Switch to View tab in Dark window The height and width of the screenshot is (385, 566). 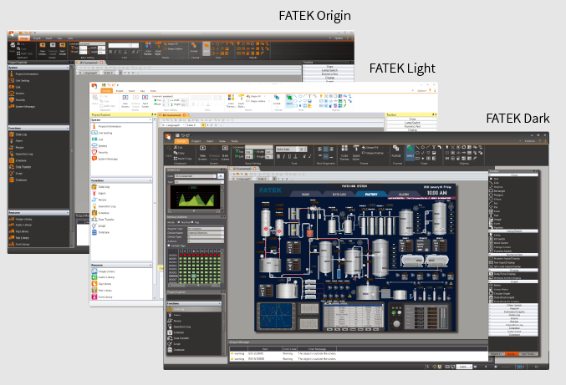[222, 141]
